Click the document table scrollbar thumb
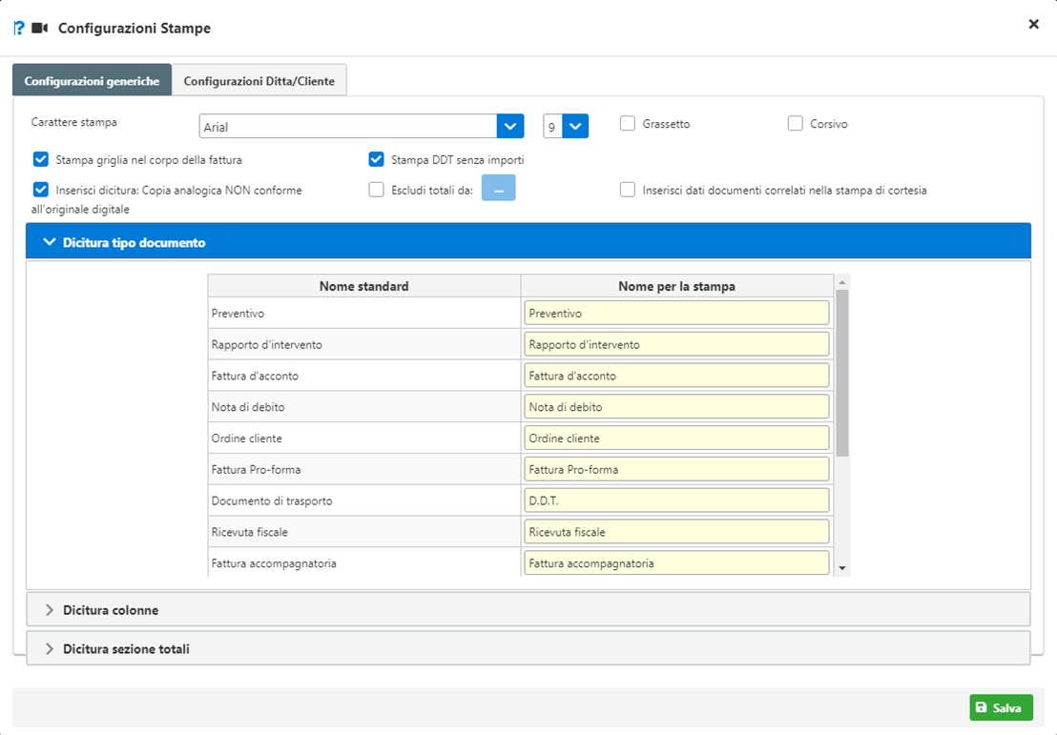The image size is (1057, 735). 842,373
